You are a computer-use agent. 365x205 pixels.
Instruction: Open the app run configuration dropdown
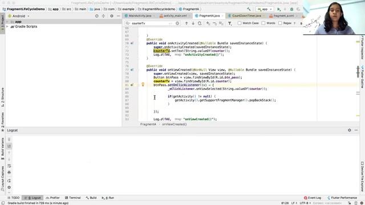coord(265,9)
